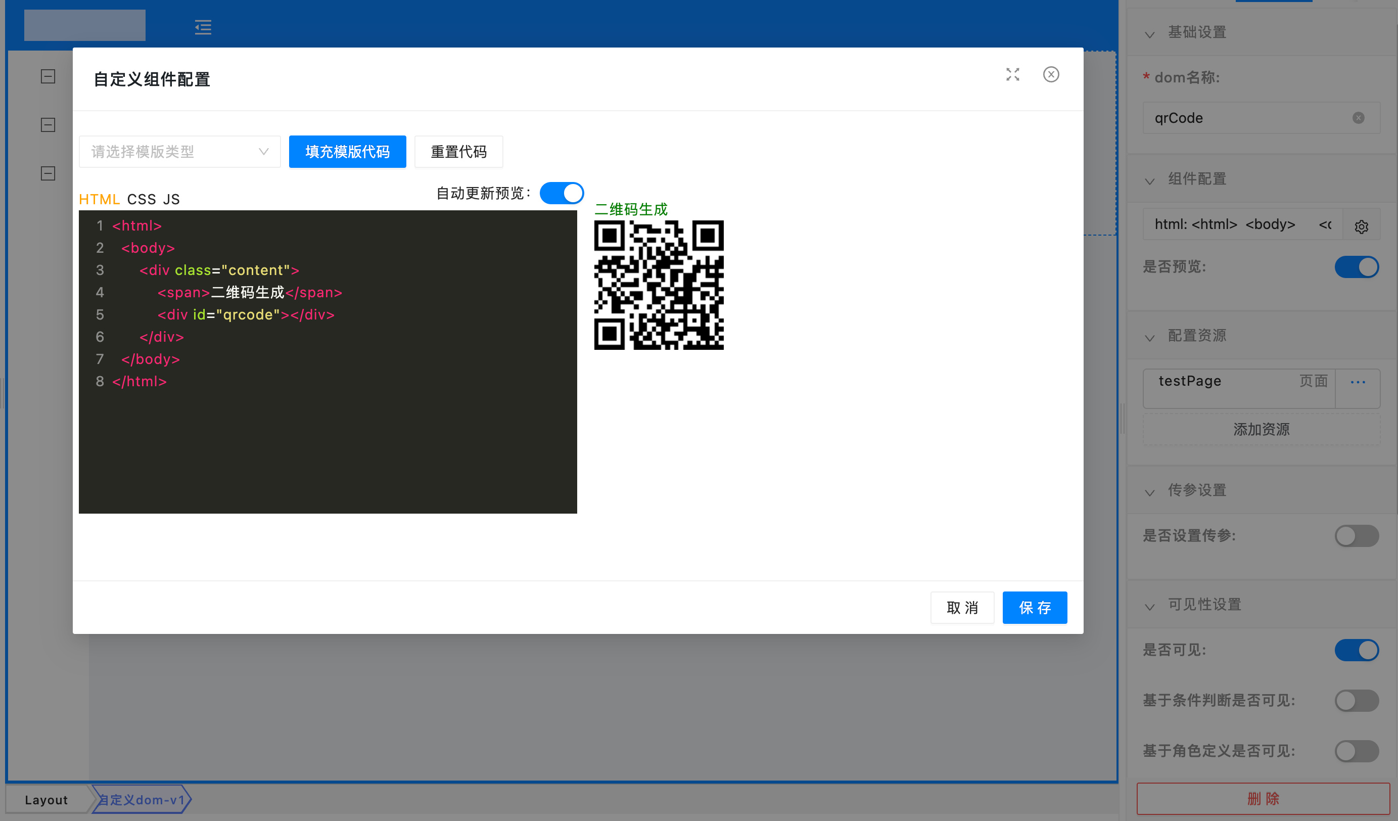Click the menu fold icon in the header
The width and height of the screenshot is (1398, 821).
pyautogui.click(x=203, y=27)
